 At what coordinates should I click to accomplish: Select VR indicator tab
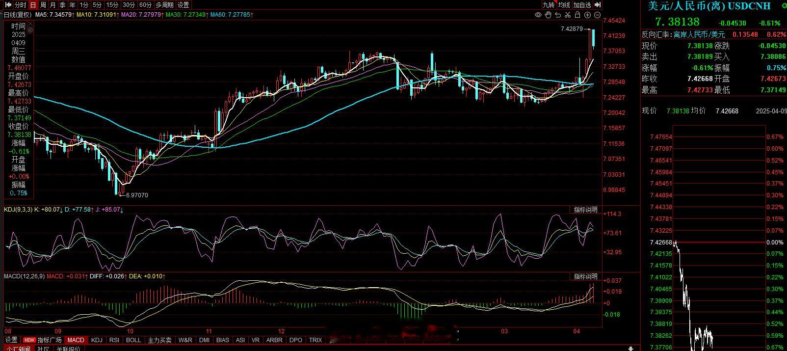tap(256, 340)
